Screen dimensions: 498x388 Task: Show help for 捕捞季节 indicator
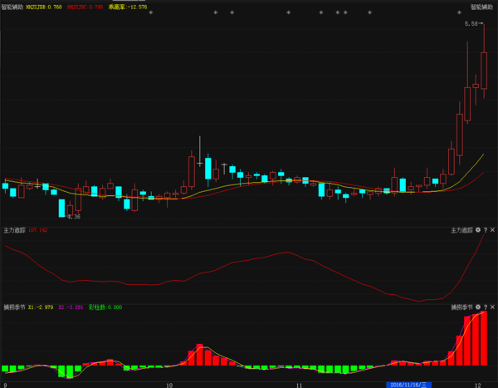click(x=486, y=307)
